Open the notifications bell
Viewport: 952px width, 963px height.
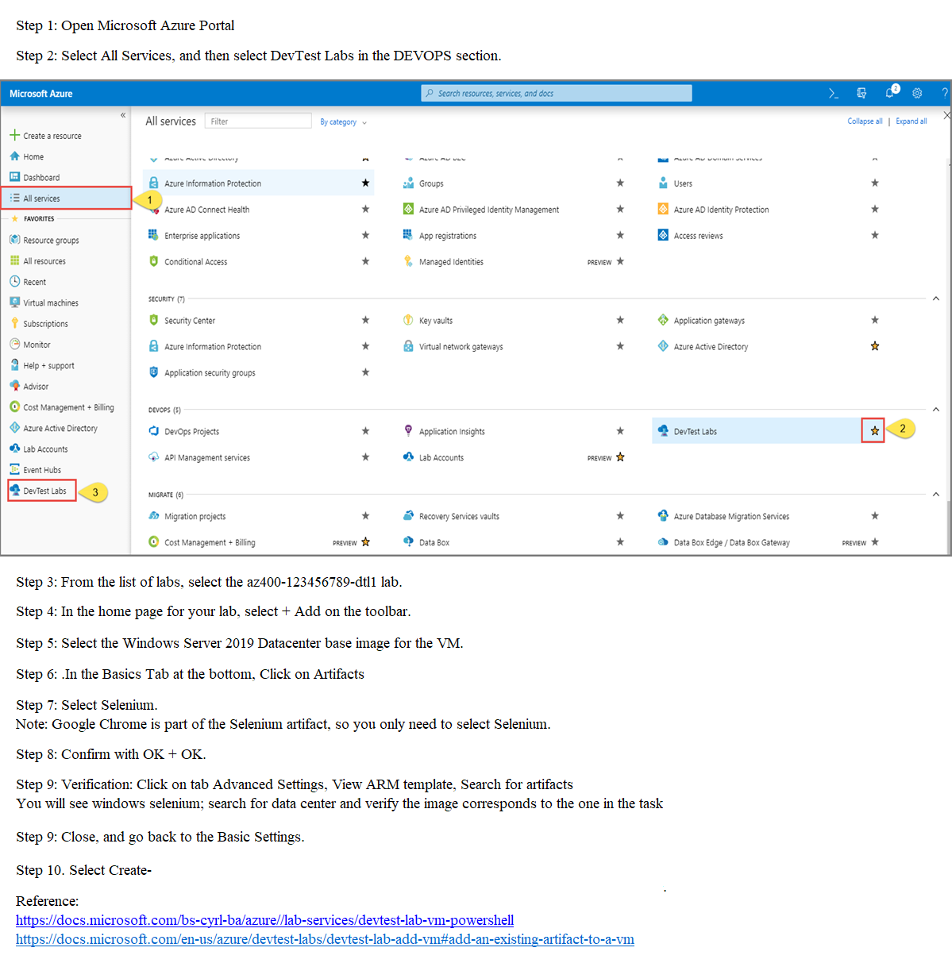click(890, 93)
